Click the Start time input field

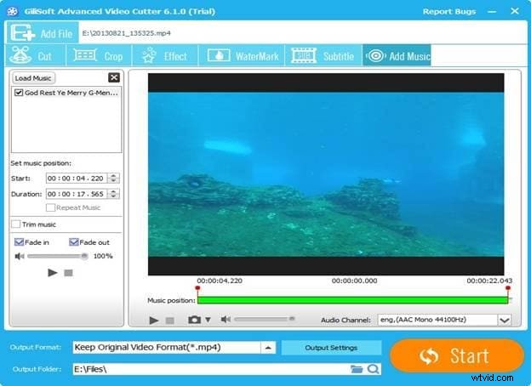pos(77,179)
